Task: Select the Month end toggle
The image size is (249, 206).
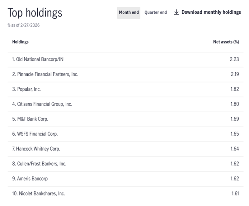Action: (129, 12)
